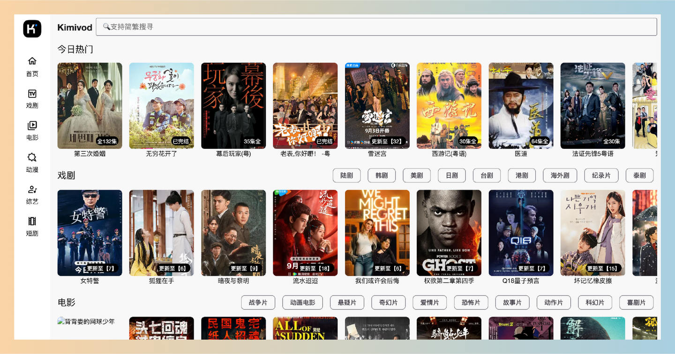
Task: Open the 无穷花开了 poster
Action: pyautogui.click(x=162, y=106)
